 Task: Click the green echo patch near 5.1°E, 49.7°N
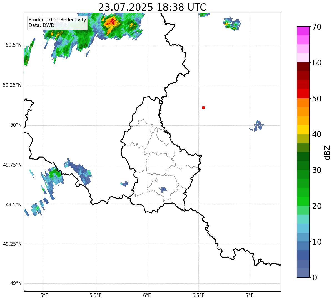pos(55,173)
